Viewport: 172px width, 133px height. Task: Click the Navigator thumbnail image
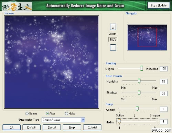click(147, 37)
